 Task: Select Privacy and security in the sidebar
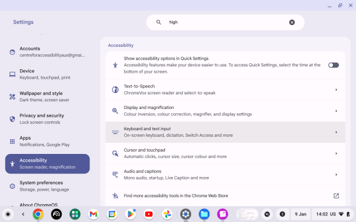pos(47,119)
